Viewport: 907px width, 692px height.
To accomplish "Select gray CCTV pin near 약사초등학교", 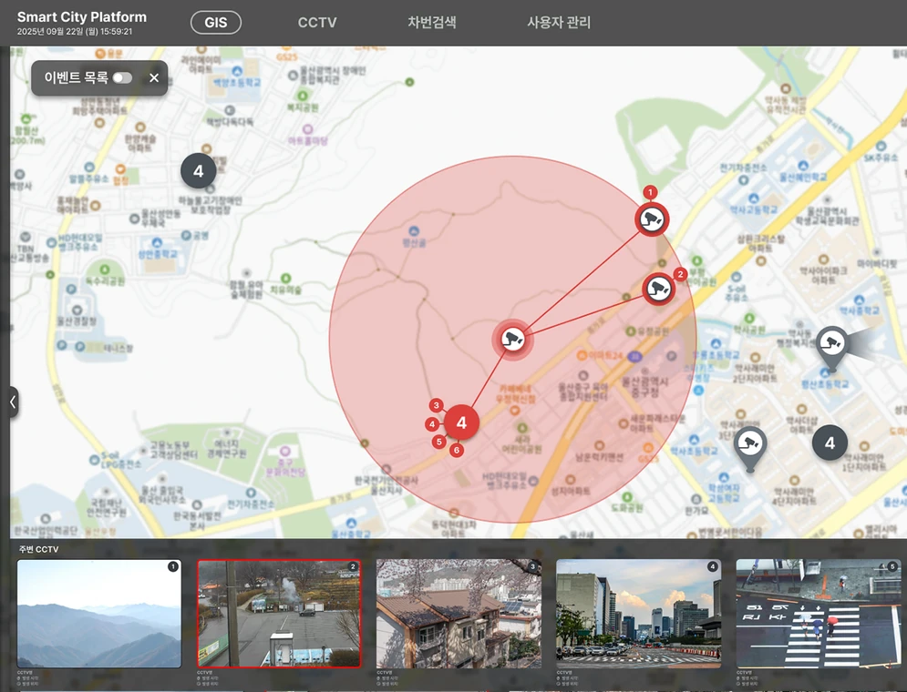I will coord(750,449).
